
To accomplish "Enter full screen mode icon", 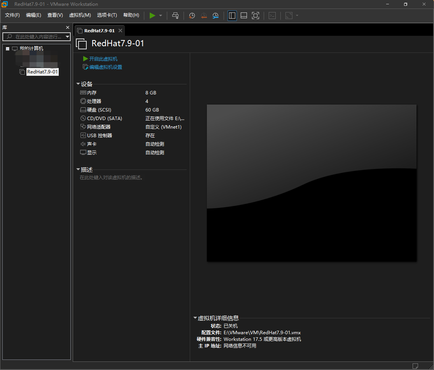I will tap(255, 16).
